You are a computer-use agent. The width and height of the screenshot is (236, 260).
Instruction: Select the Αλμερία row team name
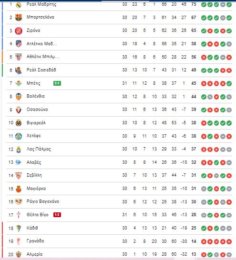[x=34, y=254]
